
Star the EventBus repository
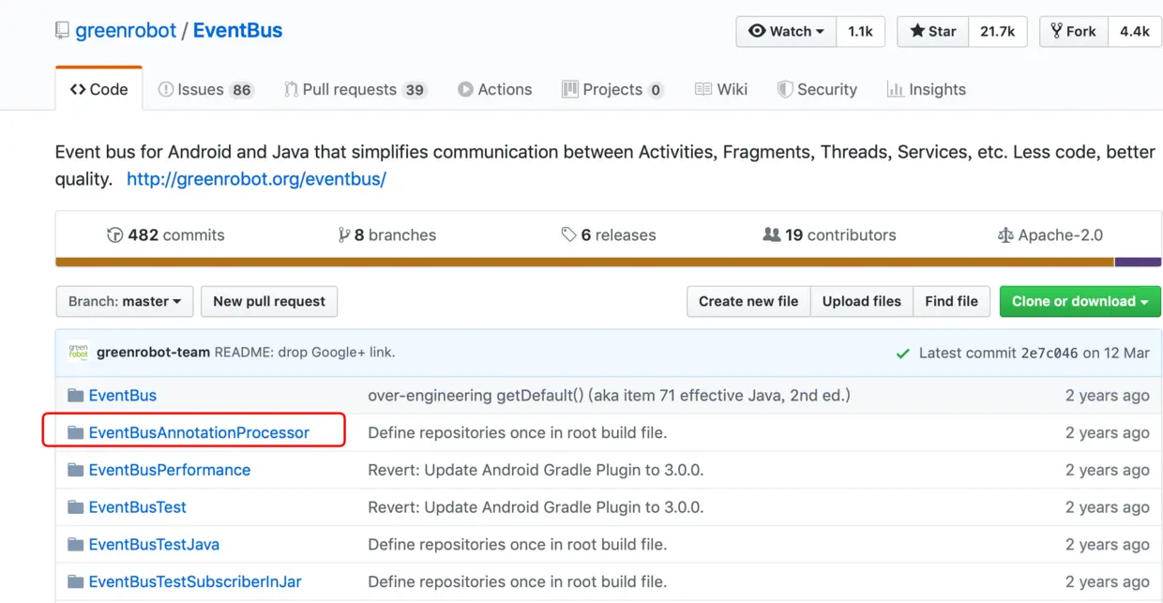click(932, 31)
